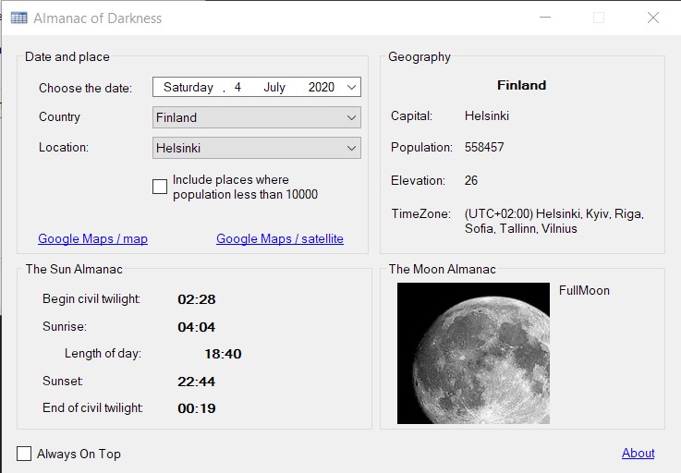Screen dimensions: 681x473
Task: Click the About link
Action: point(638,453)
